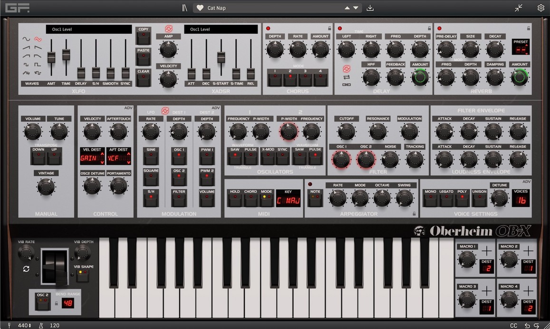Viewport: 550px width, 329px height.
Task: Open Modulation section ADV page
Action: click(x=216, y=108)
